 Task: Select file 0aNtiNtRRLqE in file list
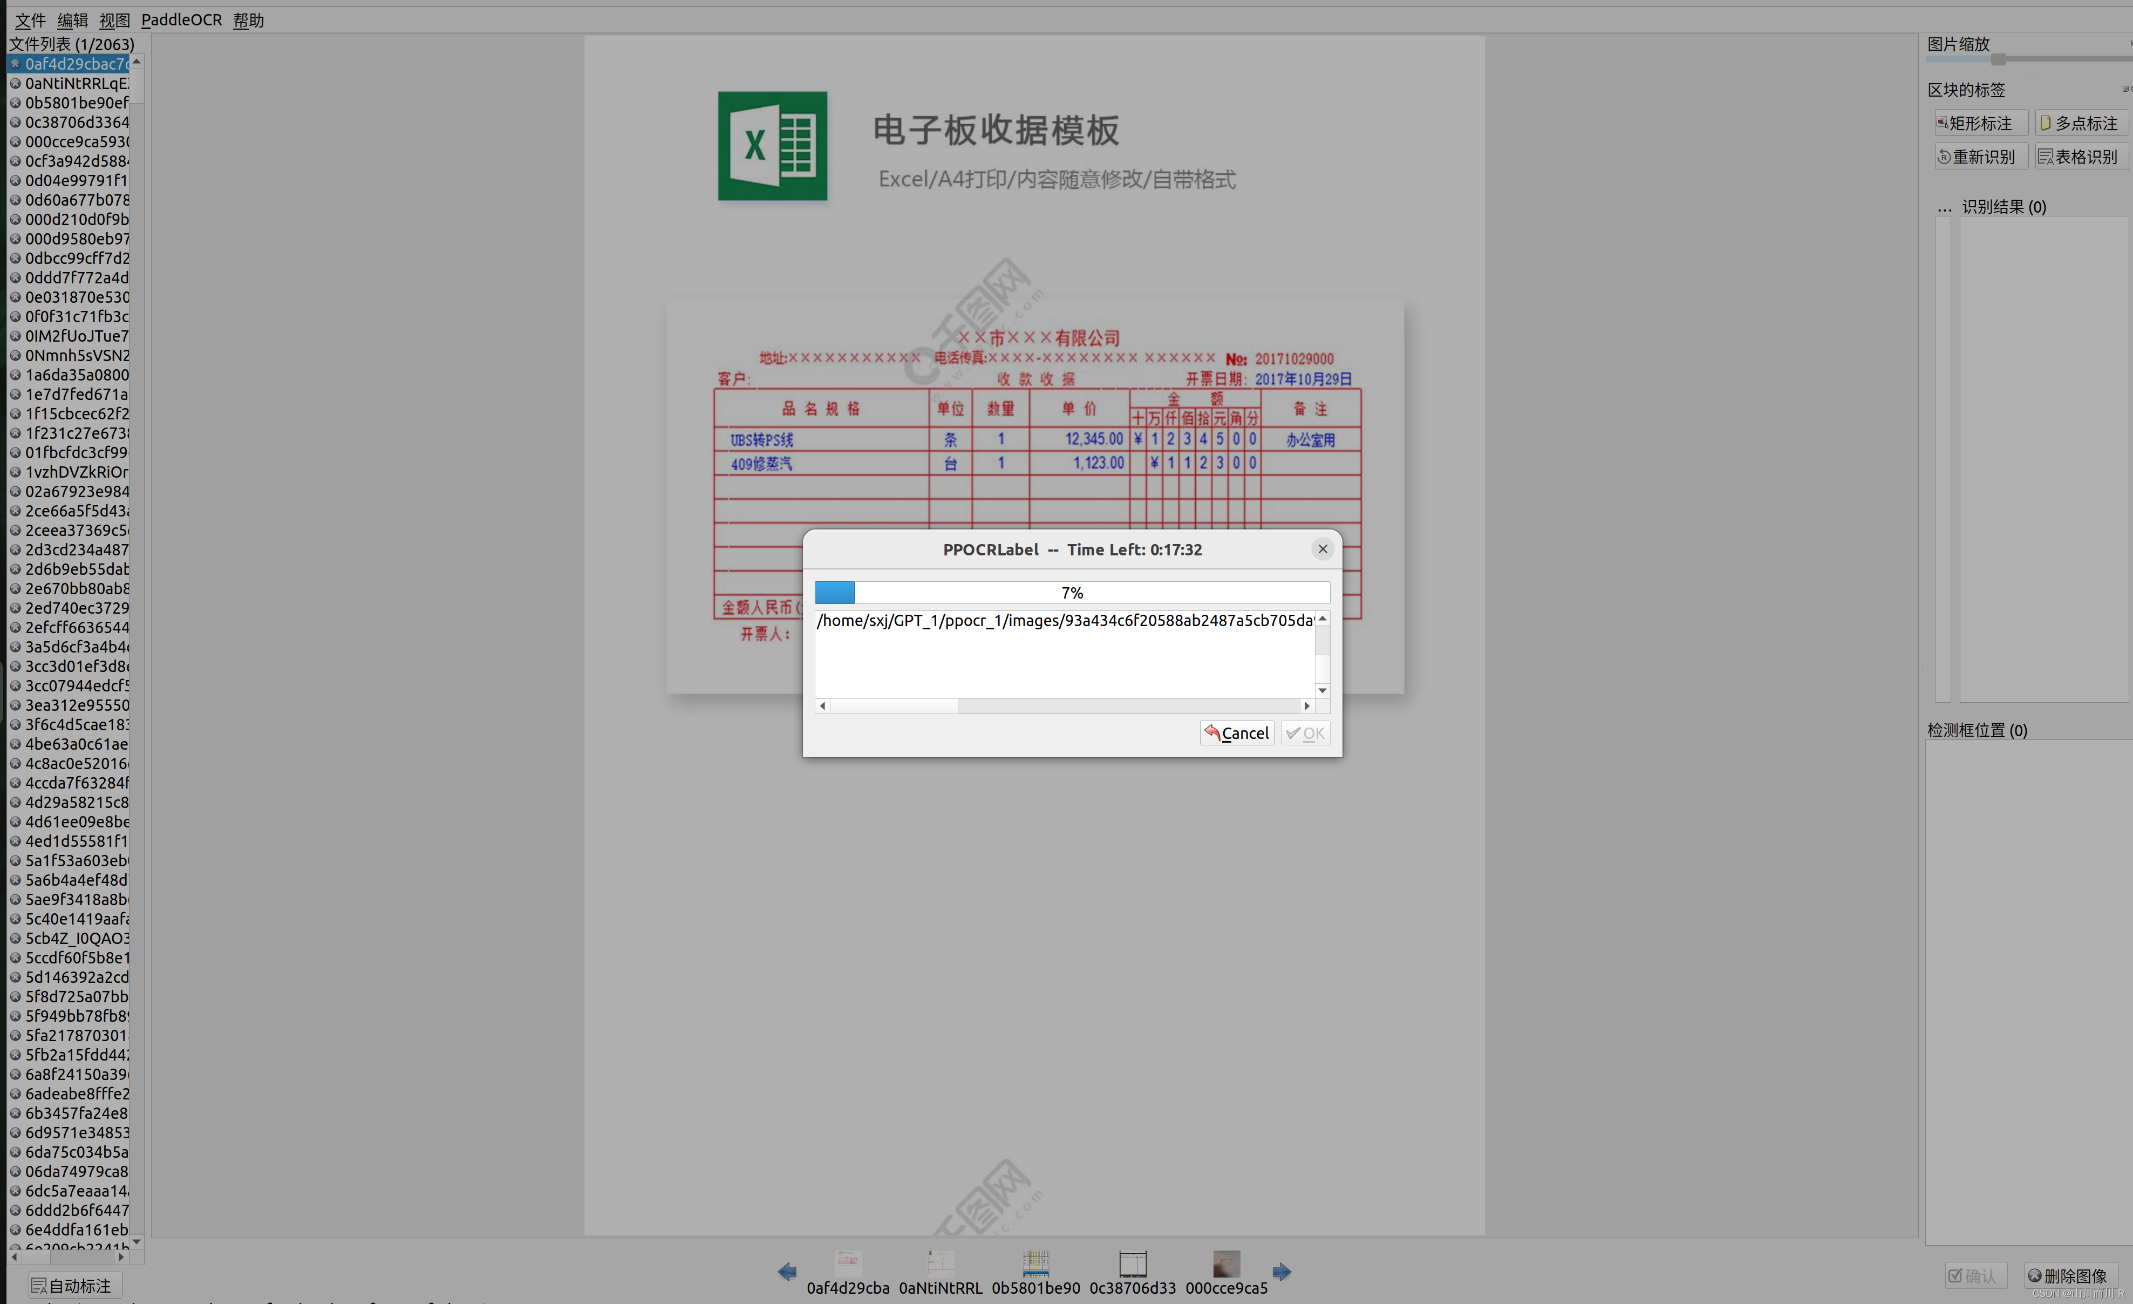pos(76,83)
